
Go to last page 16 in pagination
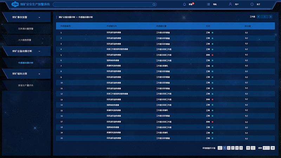tap(248, 148)
